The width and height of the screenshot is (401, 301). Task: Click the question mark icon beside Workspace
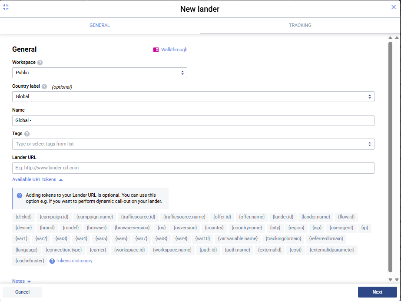(39, 62)
